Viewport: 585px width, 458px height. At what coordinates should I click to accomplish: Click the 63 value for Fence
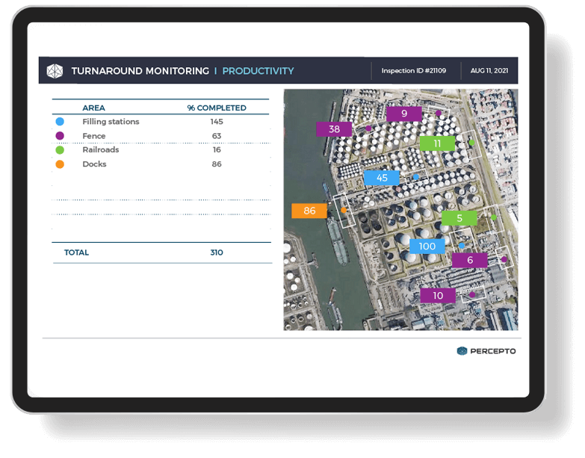coord(217,136)
